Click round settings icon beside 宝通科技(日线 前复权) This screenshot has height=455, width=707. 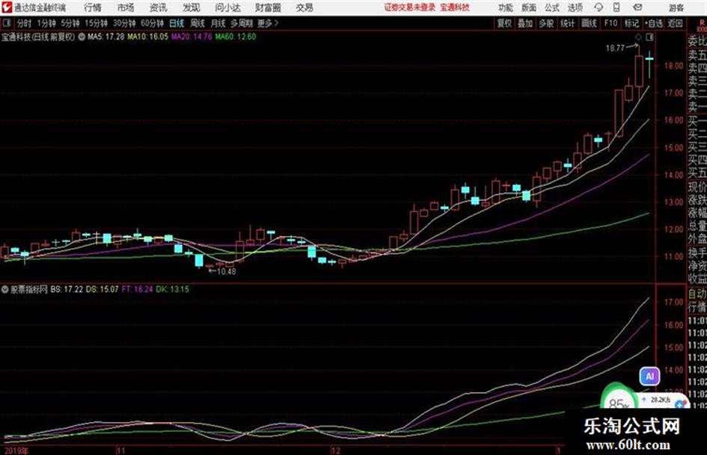coord(82,37)
